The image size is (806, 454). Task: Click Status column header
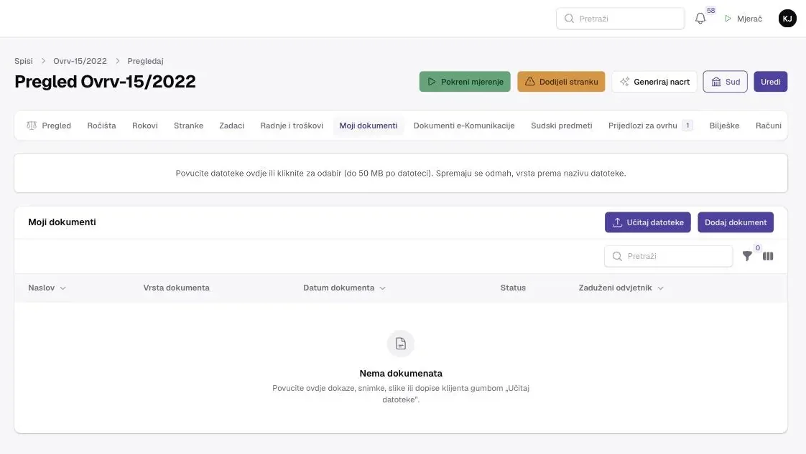[x=513, y=288]
